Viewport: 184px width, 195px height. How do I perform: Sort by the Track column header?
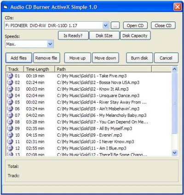click(x=15, y=69)
